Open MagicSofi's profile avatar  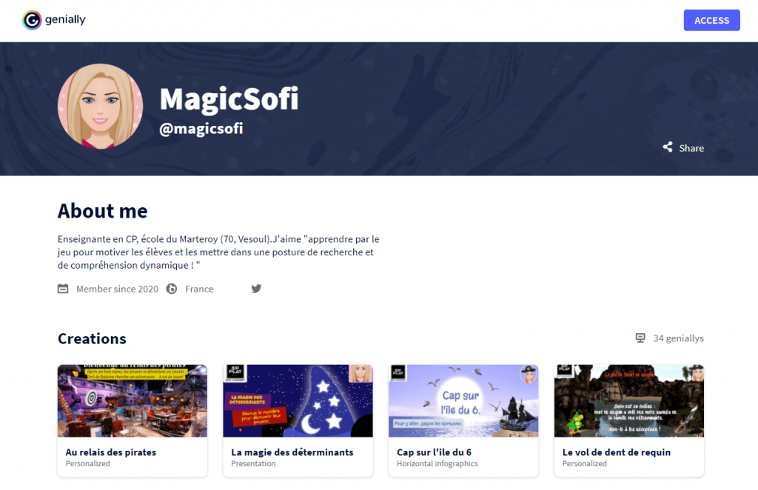coord(100,107)
